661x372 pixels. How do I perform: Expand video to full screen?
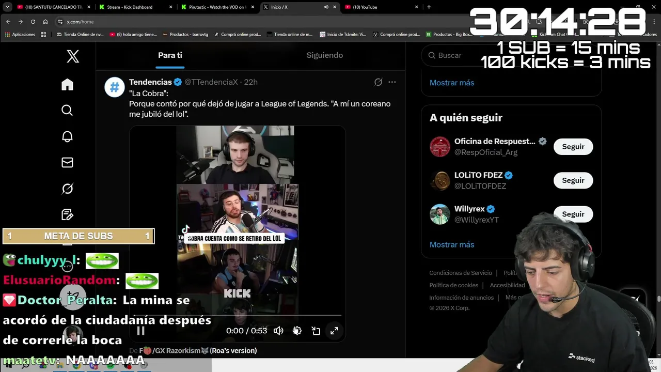334,331
